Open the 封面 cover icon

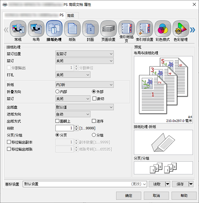90,29
